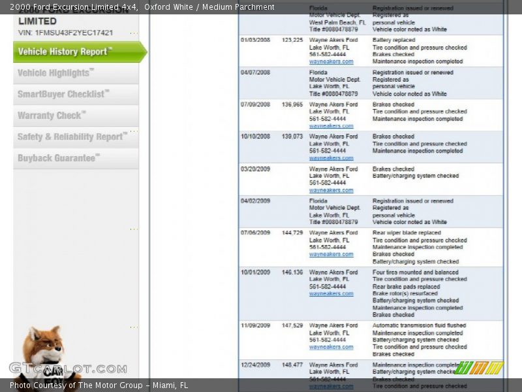Click mileage value 136,965
The width and height of the screenshot is (522, 392).
tap(292, 105)
